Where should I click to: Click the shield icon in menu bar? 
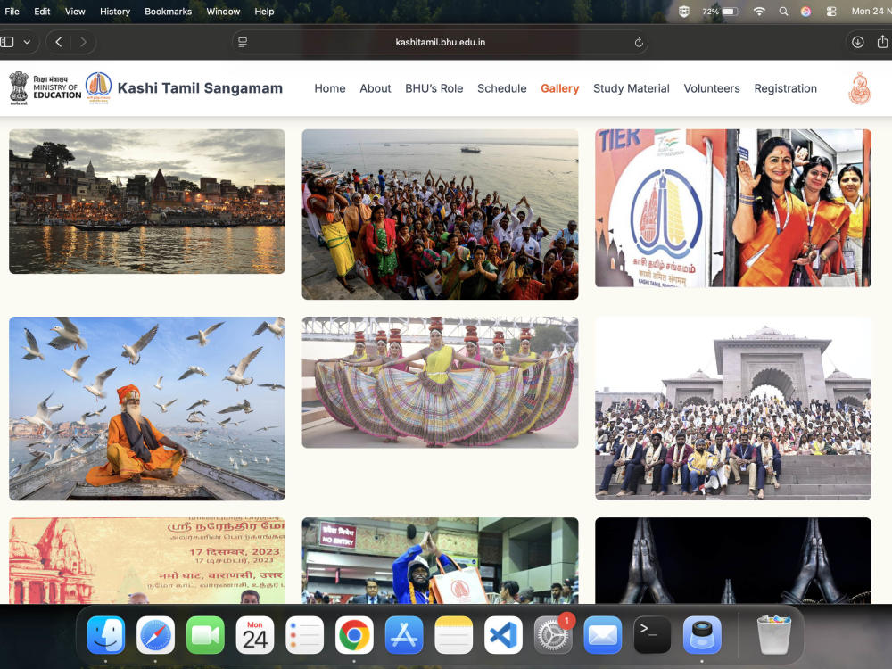pos(684,12)
